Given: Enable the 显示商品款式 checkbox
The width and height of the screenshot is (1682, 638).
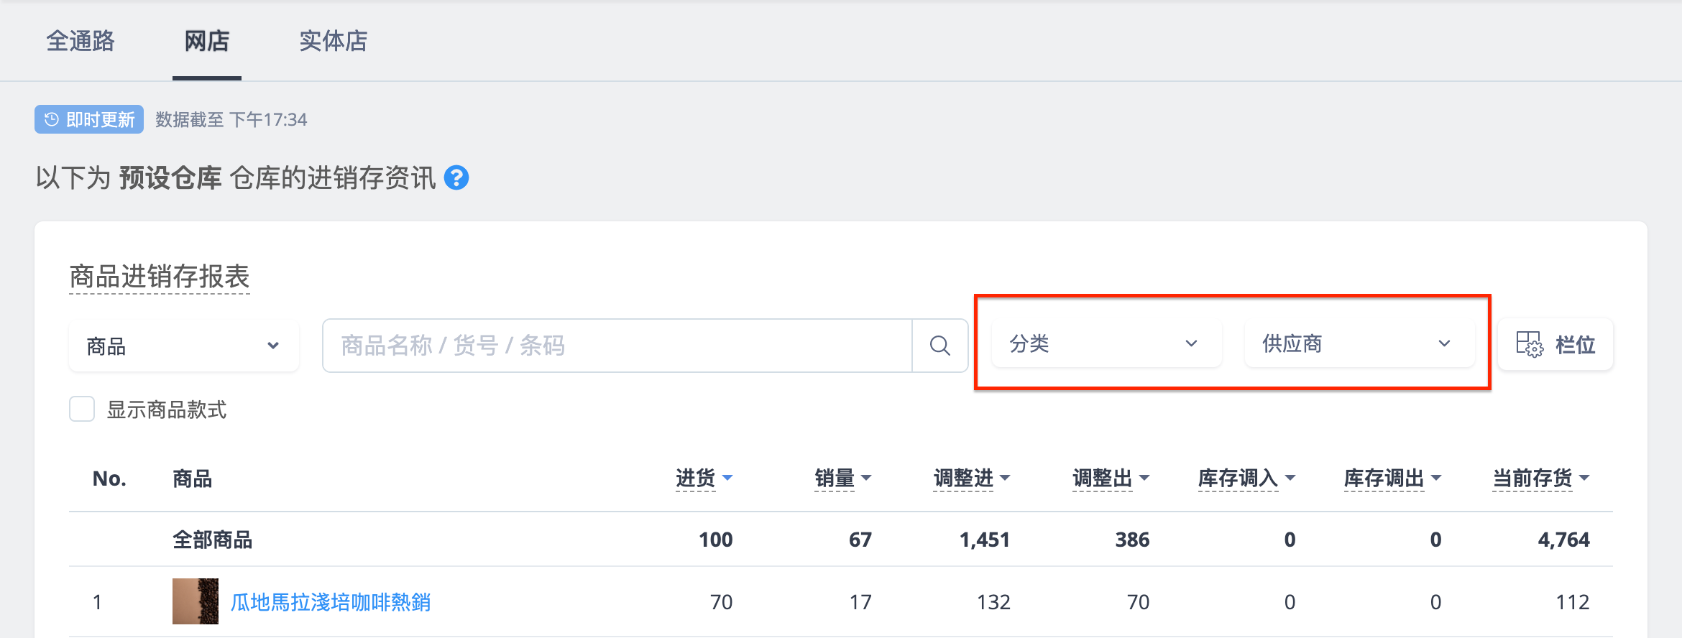Looking at the screenshot, I should point(82,409).
